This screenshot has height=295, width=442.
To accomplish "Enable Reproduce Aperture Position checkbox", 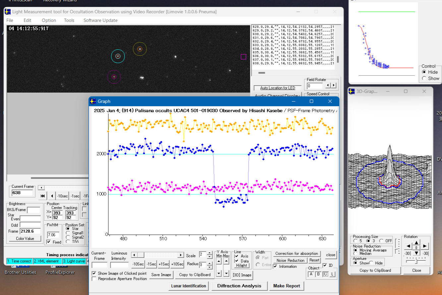I will tap(94, 279).
